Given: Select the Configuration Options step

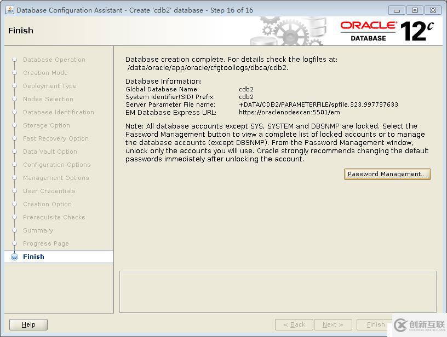Looking at the screenshot, I should 57,165.
